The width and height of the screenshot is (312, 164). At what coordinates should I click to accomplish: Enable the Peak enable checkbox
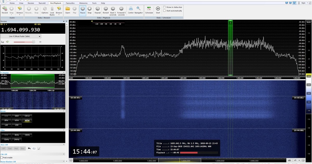2,157
